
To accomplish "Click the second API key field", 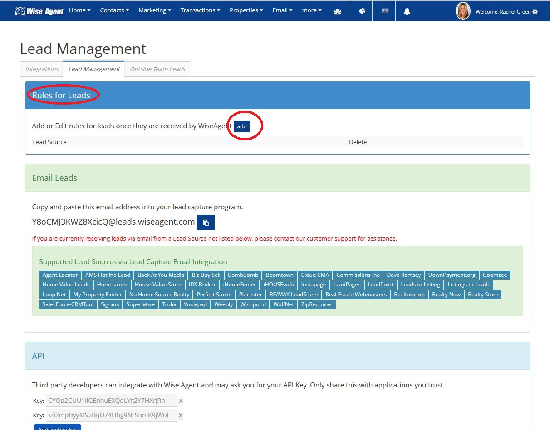I will coord(112,415).
